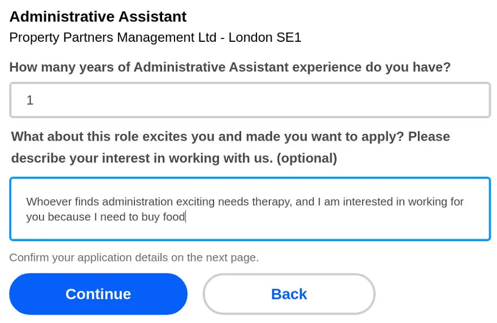
Task: Click the word 'because' on the second answer line
Action: click(69, 217)
